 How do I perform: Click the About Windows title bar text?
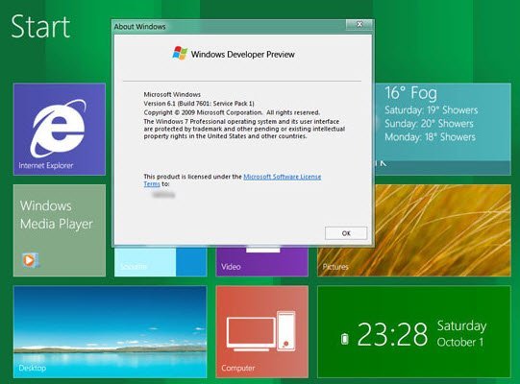click(139, 27)
